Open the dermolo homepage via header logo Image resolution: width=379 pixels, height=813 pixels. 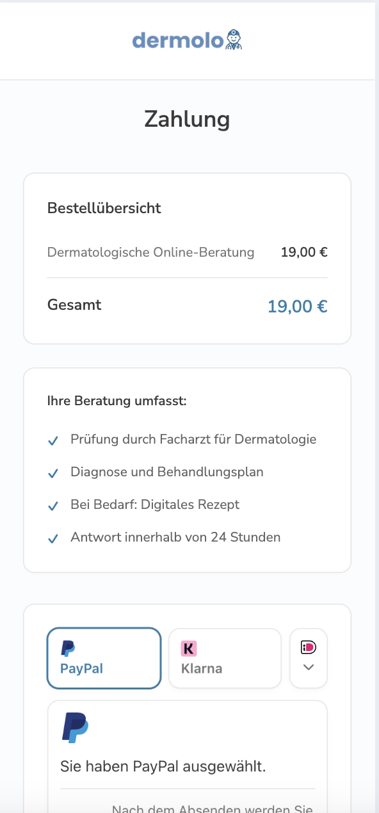tap(187, 40)
